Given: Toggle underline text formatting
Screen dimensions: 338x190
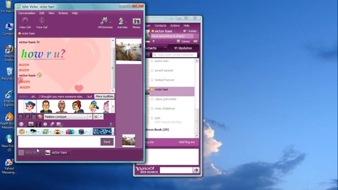Looking at the screenshot, I should pos(34,117).
